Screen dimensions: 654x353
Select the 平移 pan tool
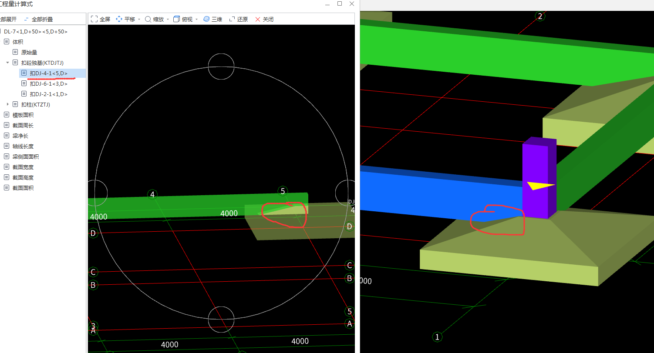[125, 20]
